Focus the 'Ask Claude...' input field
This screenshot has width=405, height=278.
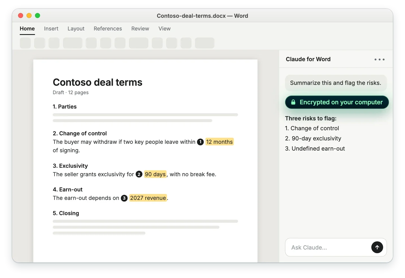[x=336, y=247]
